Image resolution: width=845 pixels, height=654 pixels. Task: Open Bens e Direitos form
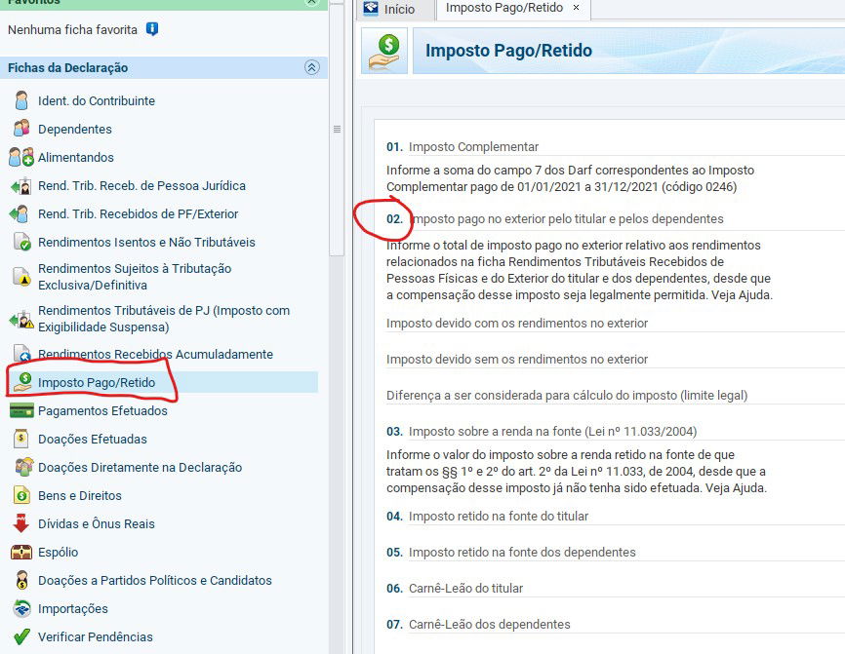click(x=80, y=495)
